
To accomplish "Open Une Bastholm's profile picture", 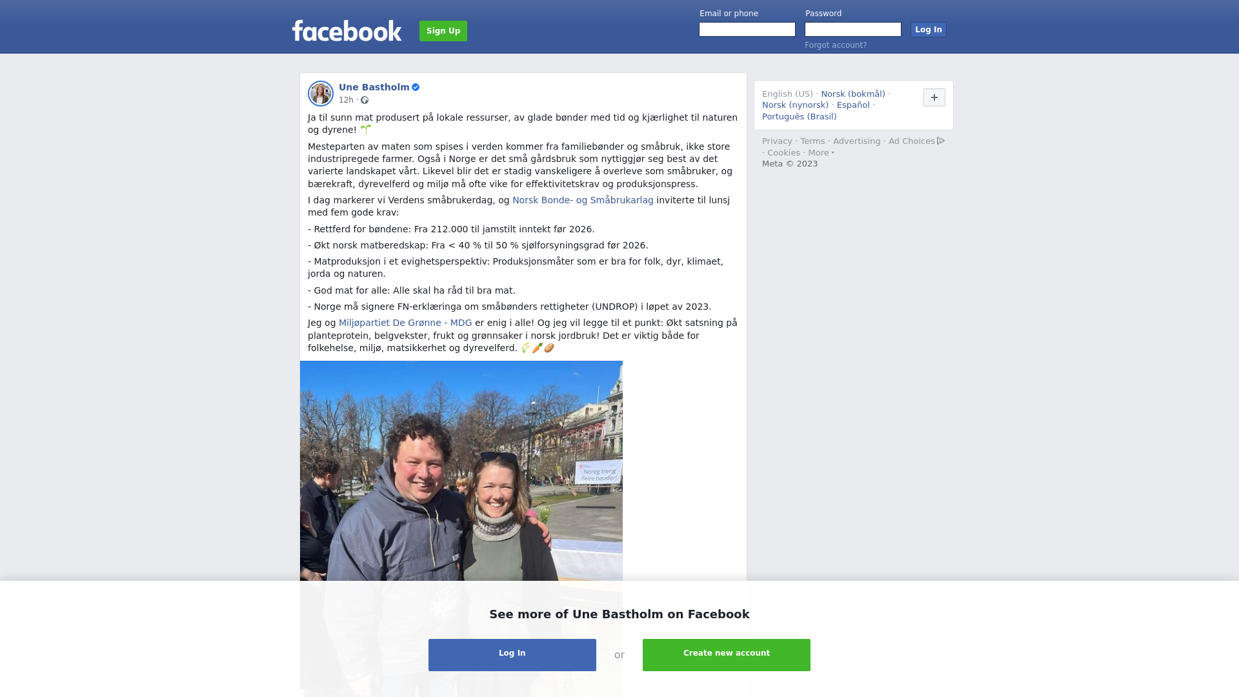I will click(x=321, y=94).
